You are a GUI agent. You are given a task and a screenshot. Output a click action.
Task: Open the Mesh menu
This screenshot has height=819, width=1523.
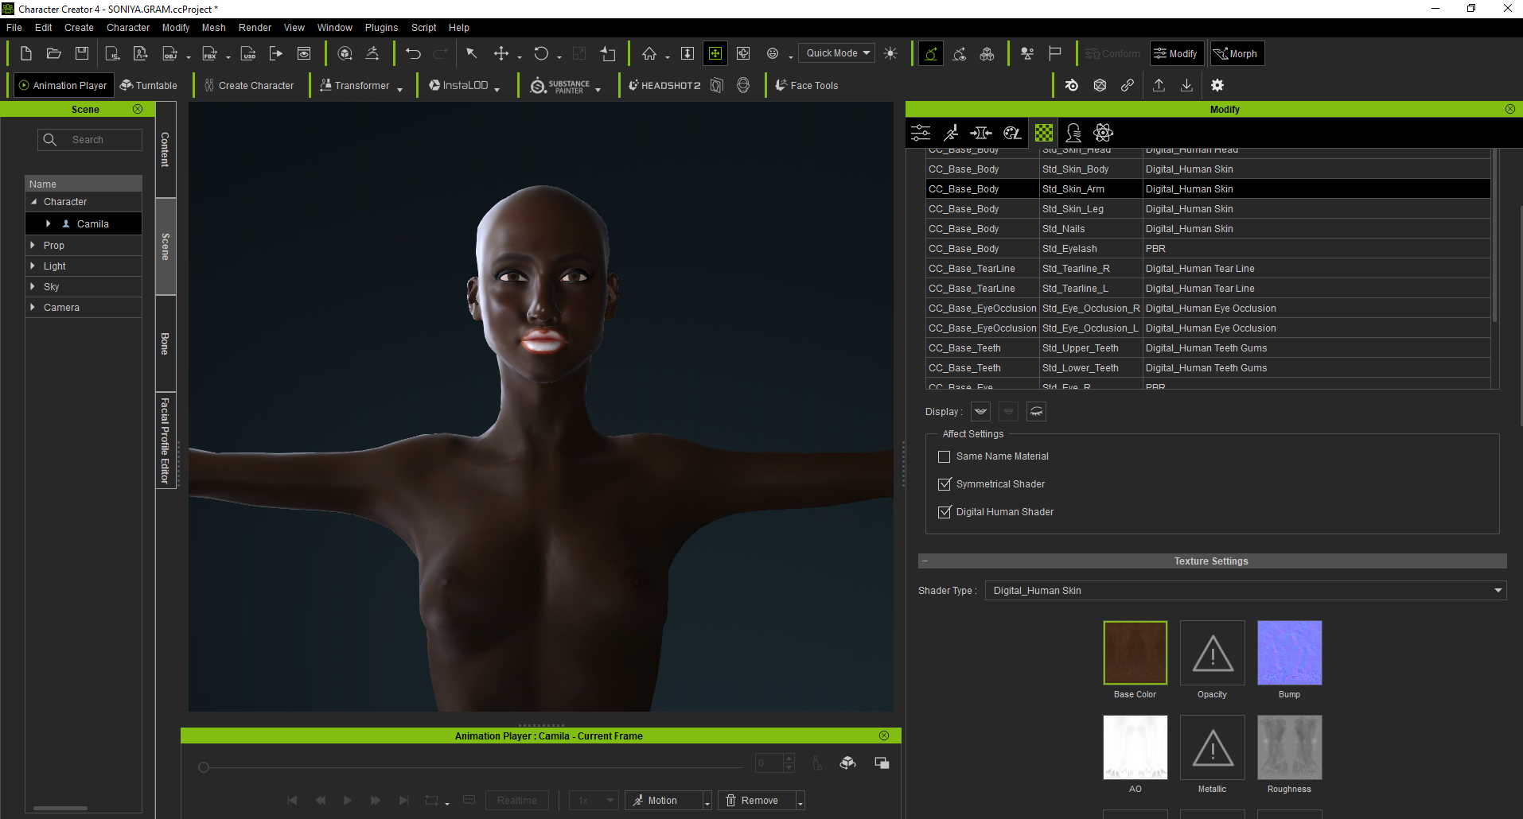(x=213, y=27)
